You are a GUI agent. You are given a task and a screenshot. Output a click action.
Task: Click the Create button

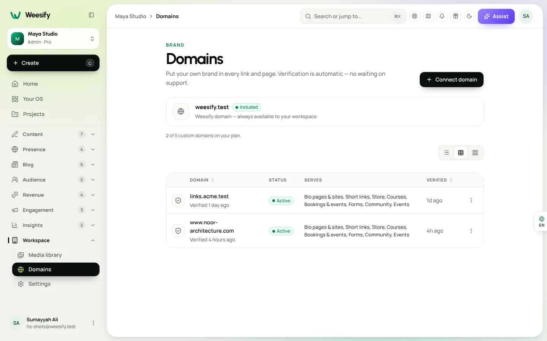tap(53, 63)
